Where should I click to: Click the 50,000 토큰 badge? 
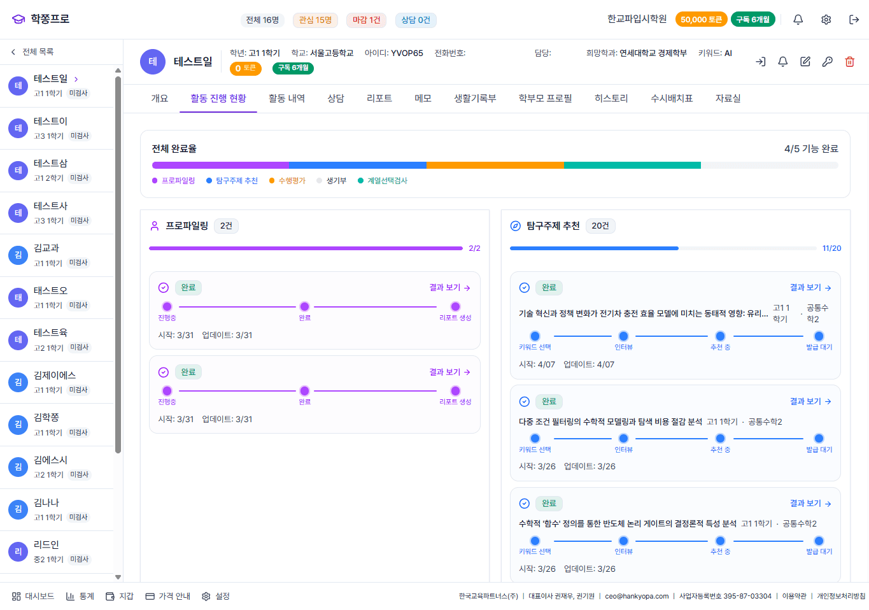[x=701, y=20]
